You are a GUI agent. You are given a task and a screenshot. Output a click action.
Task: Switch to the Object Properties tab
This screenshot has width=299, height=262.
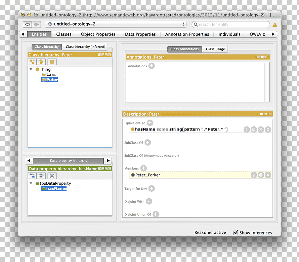[98, 34]
